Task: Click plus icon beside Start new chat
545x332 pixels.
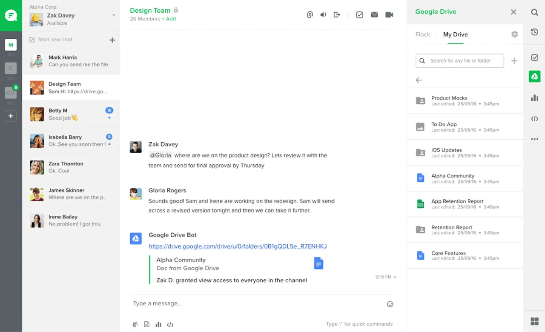Action: 112,40
